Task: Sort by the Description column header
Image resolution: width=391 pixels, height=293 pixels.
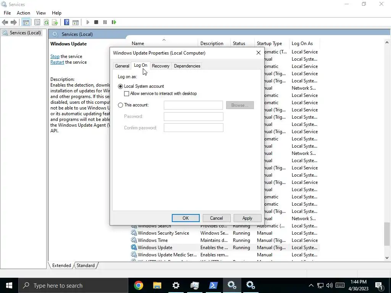Action: tap(214, 43)
